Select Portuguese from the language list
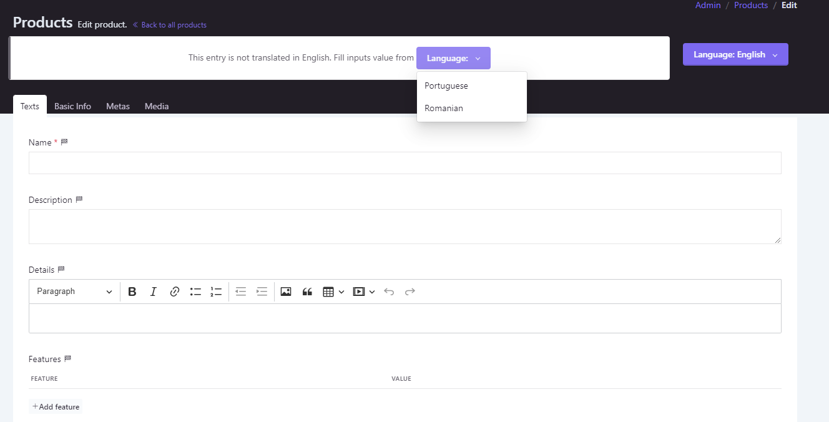This screenshot has width=829, height=422. coord(446,86)
